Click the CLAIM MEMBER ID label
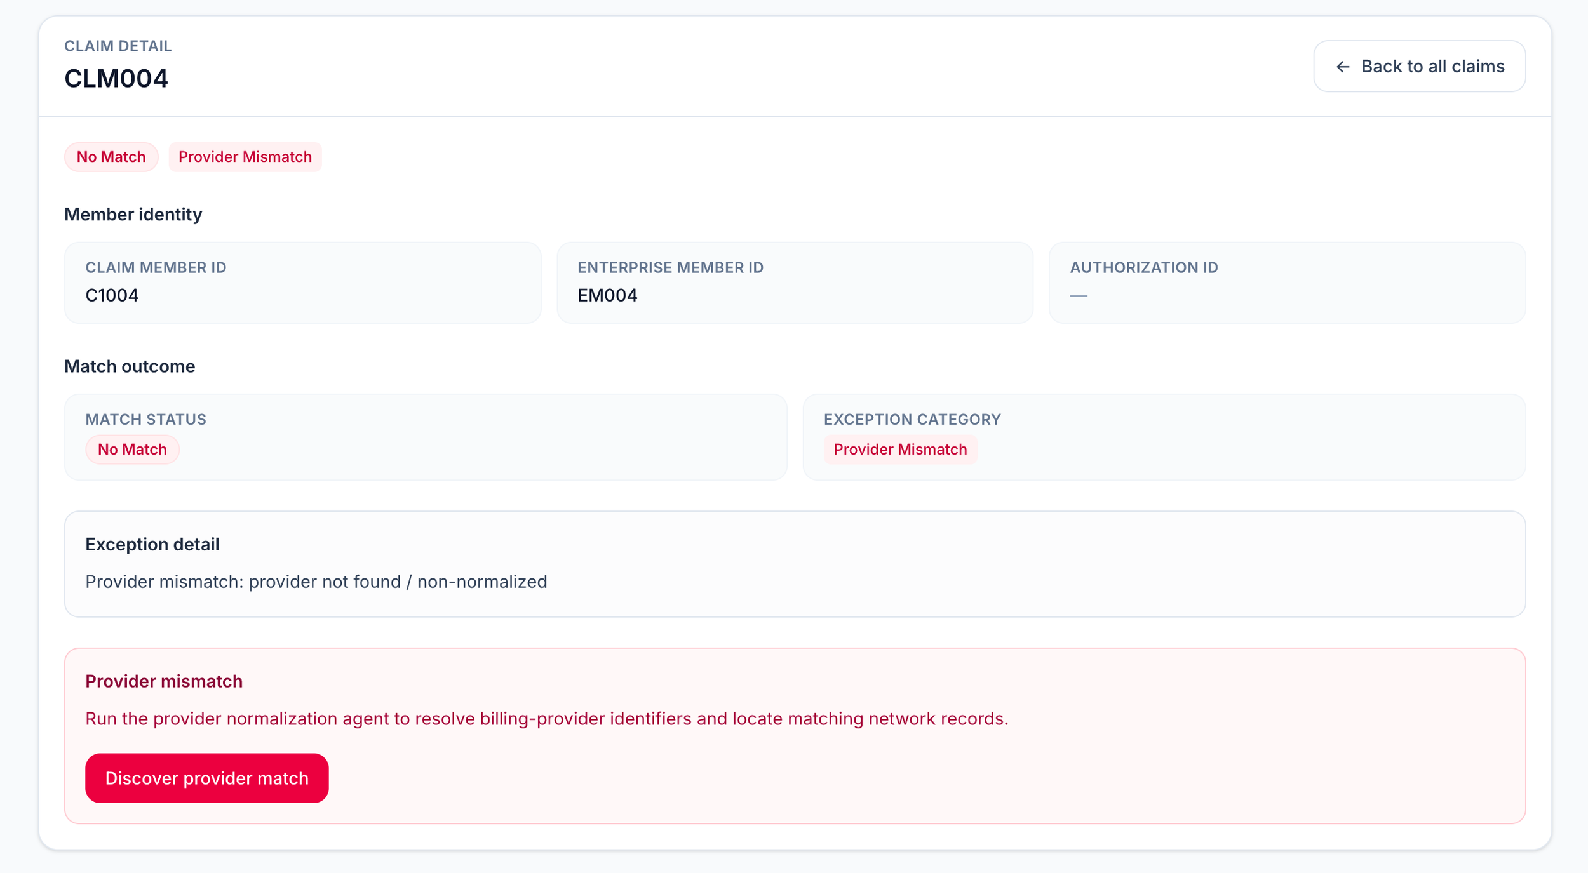1588x873 pixels. point(156,267)
